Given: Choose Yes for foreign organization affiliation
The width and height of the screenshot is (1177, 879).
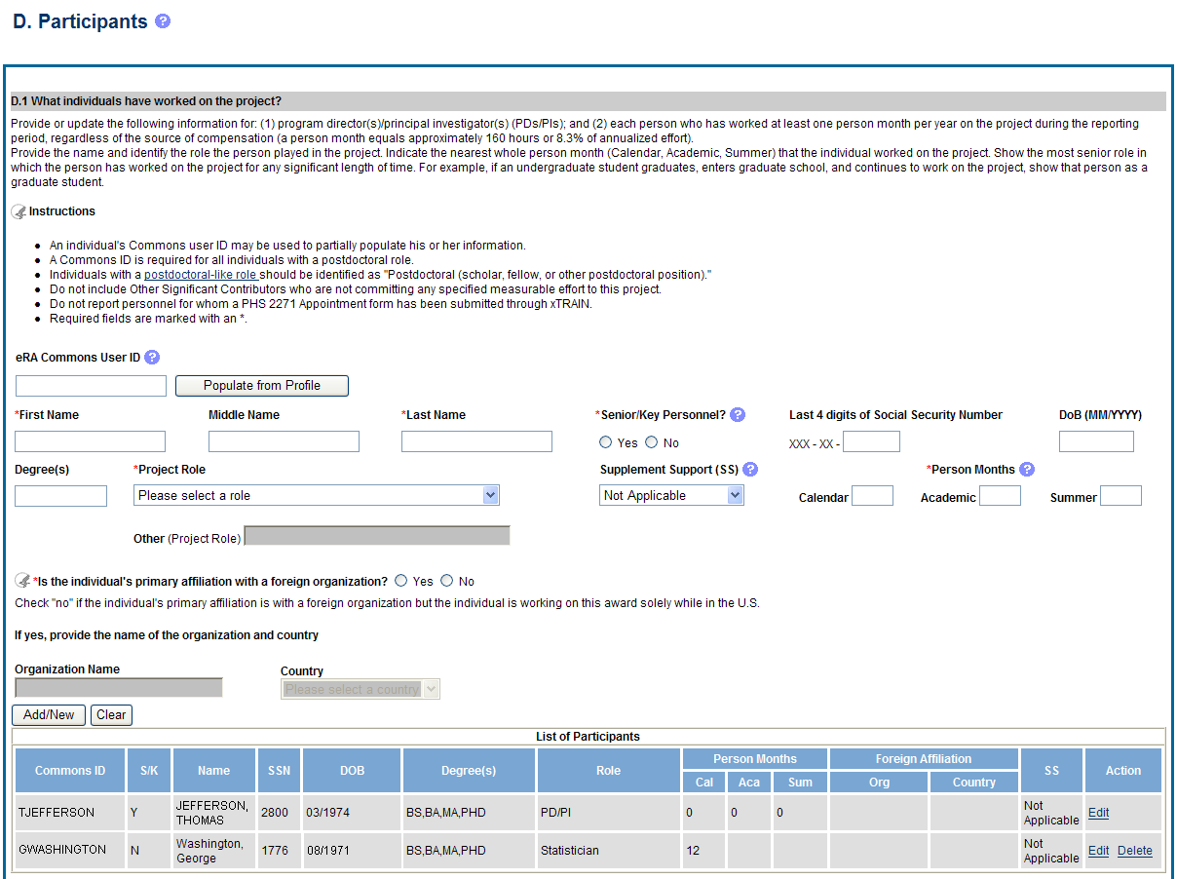Looking at the screenshot, I should 401,581.
